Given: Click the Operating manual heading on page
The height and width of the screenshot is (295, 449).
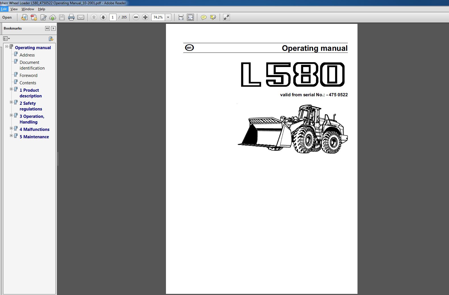Looking at the screenshot, I should coord(315,48).
